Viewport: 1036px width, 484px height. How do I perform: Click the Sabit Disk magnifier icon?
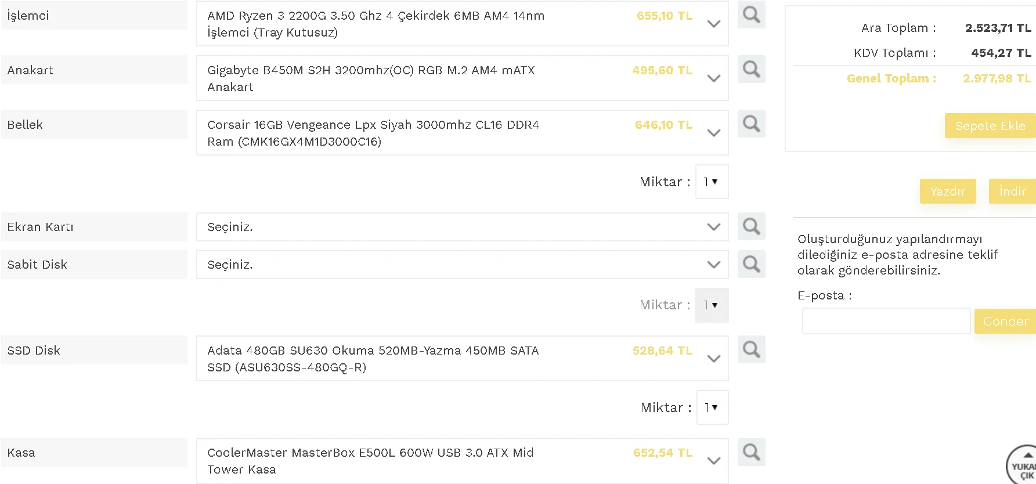751,264
